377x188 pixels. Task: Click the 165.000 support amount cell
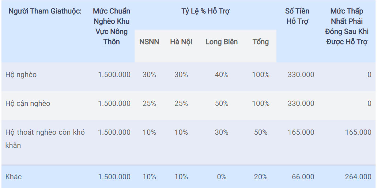point(301,132)
